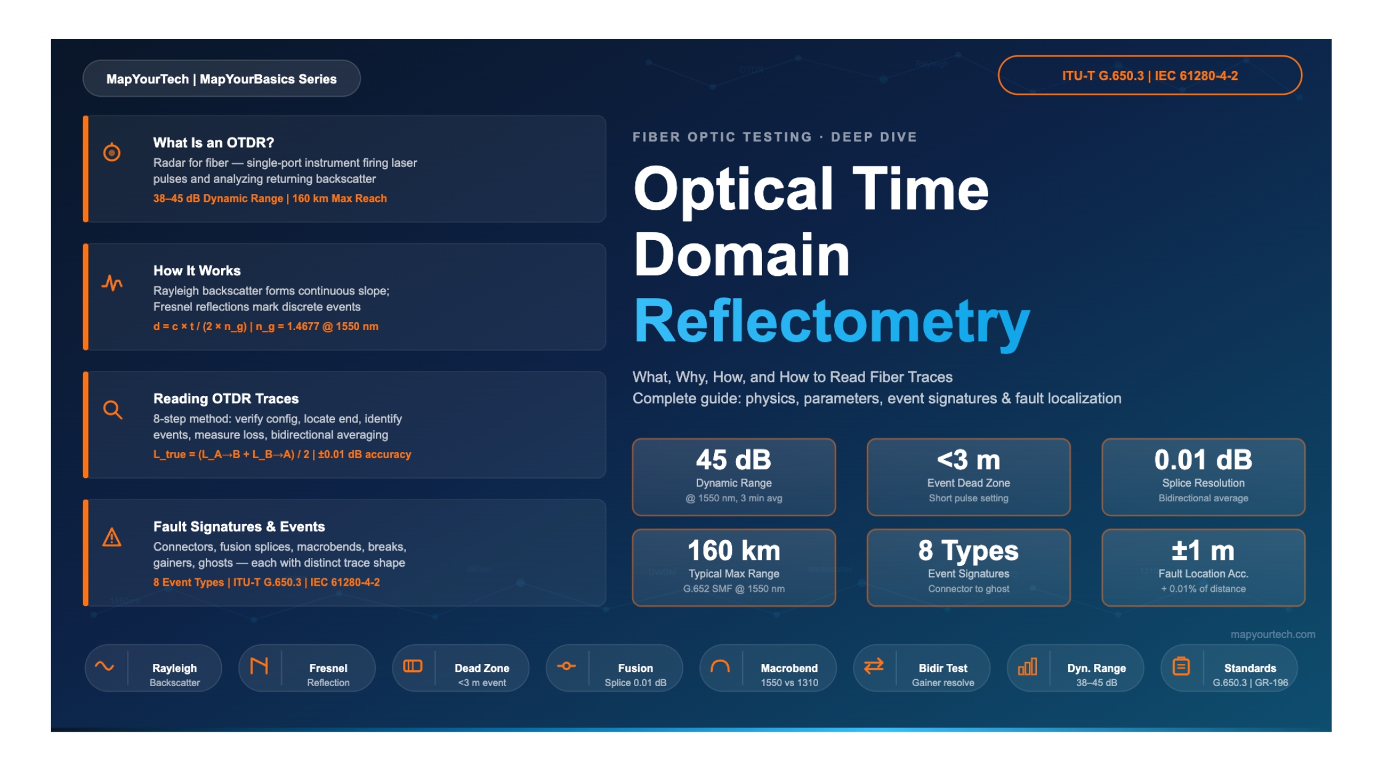Click the Fusion splice icon

tap(566, 667)
